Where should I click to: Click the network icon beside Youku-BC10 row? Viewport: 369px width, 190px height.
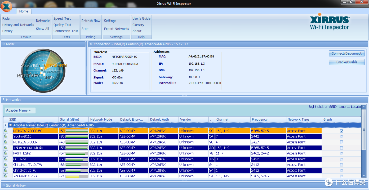[5, 136]
